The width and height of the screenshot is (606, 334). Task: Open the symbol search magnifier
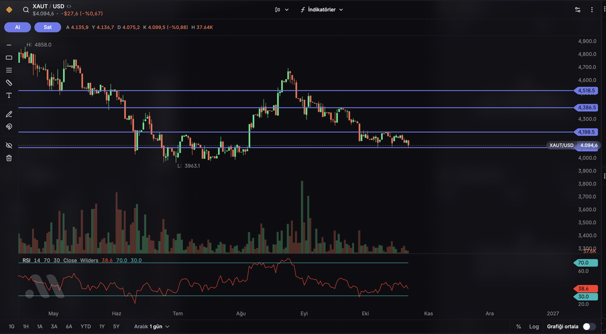[26, 10]
